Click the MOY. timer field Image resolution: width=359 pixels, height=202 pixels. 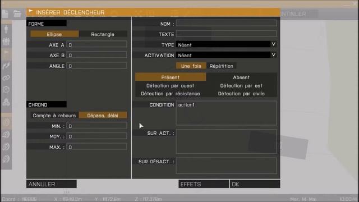coord(96,136)
